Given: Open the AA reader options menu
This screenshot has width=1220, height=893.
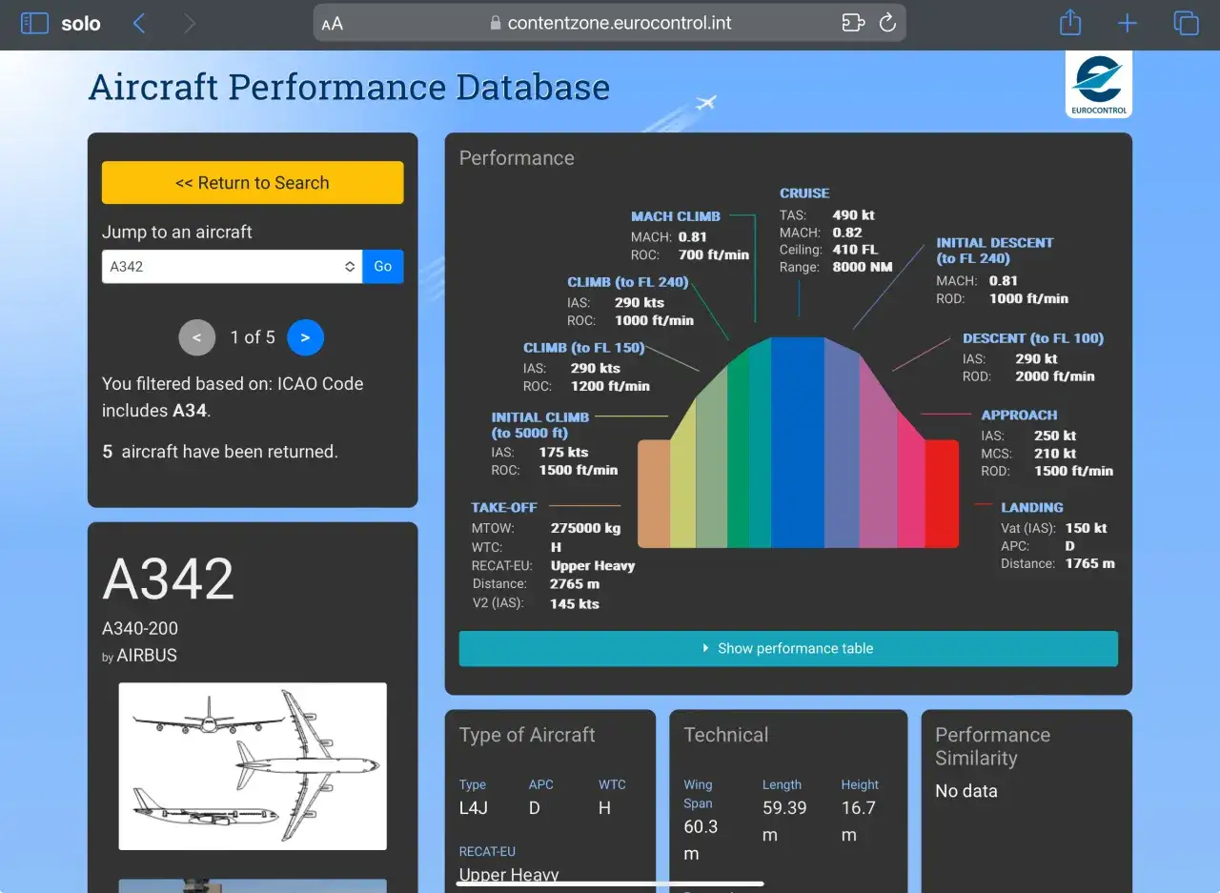Looking at the screenshot, I should click(x=333, y=24).
